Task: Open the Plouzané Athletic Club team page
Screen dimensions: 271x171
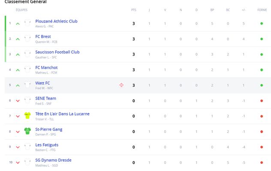Action: pyautogui.click(x=56, y=21)
